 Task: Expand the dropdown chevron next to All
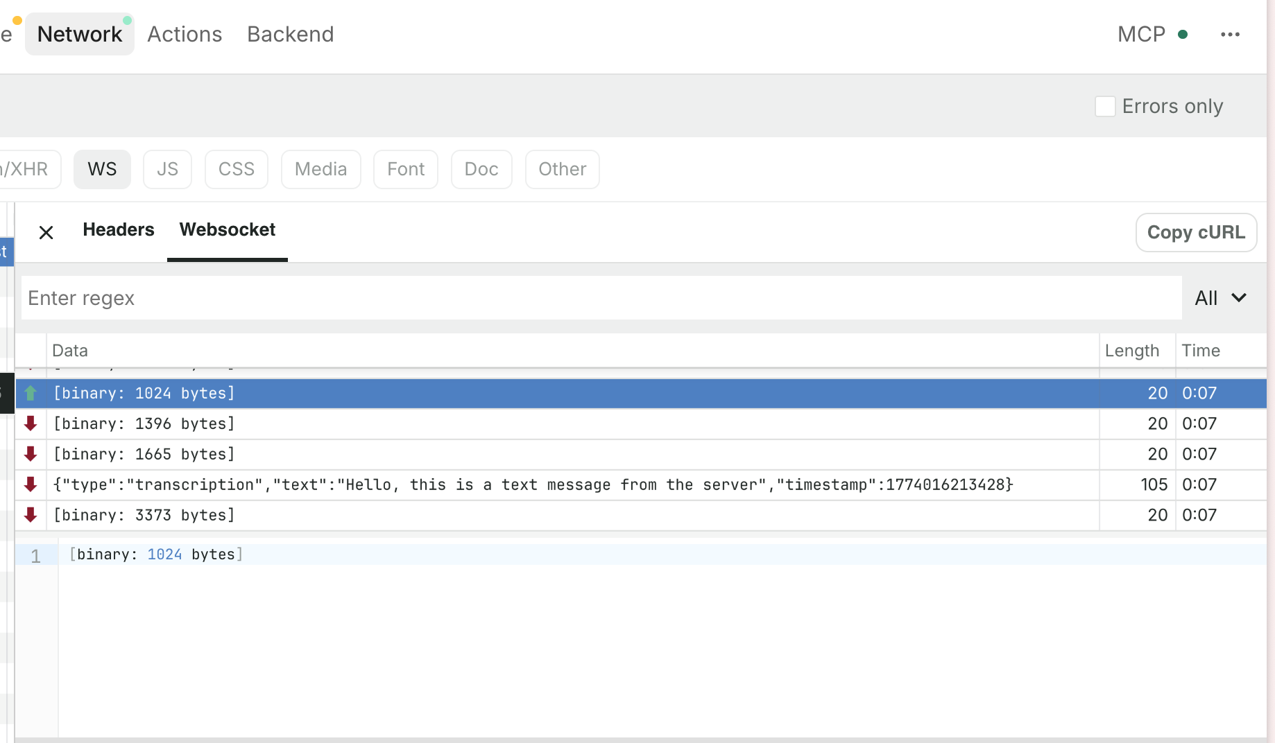point(1239,298)
